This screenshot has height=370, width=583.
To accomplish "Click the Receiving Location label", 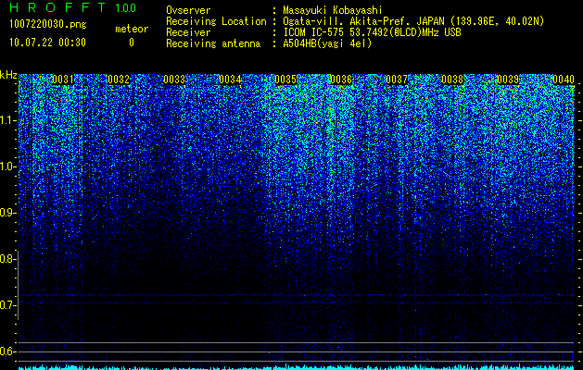I will pyautogui.click(x=216, y=21).
